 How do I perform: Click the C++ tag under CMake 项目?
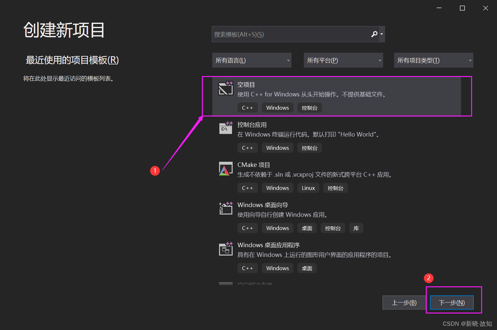[x=248, y=188]
